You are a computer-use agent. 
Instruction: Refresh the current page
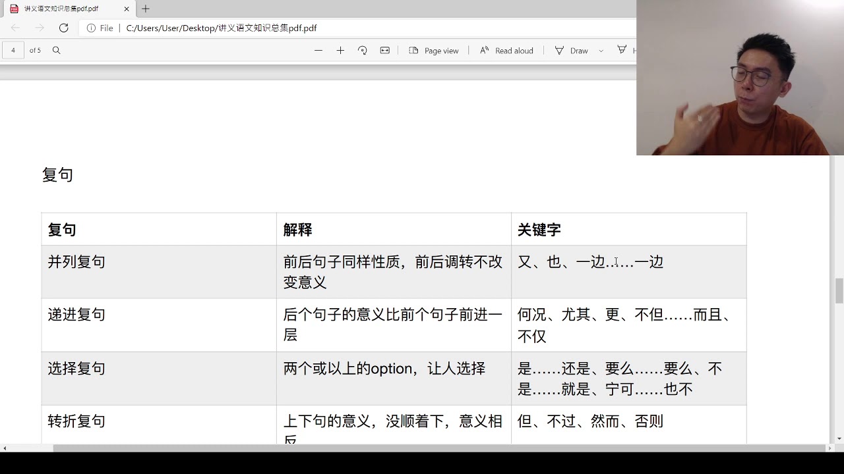tap(63, 28)
